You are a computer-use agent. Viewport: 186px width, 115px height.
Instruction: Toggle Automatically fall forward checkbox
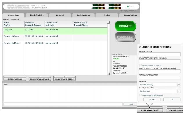point(140,95)
